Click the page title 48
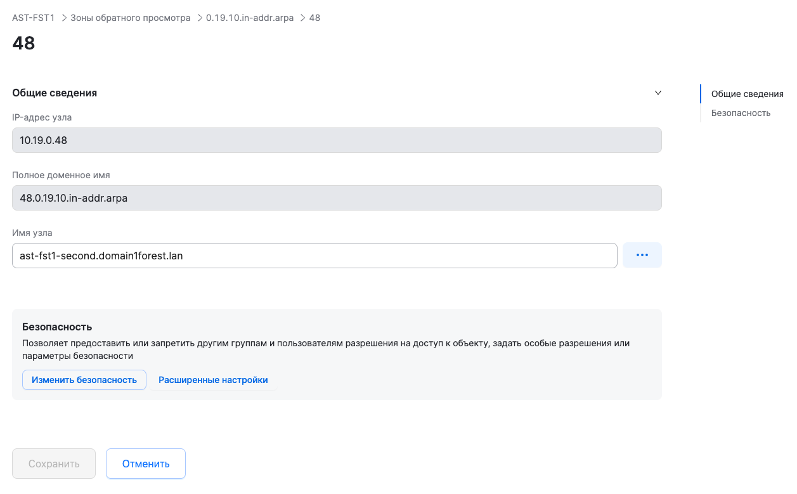797x494 pixels. pyautogui.click(x=23, y=43)
